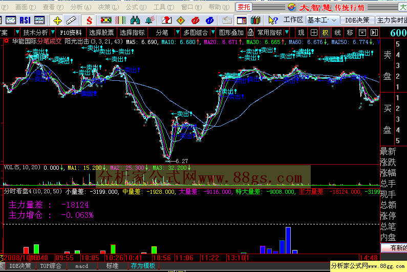Click the DDE决策 toolbar button
The height and width of the screenshot is (272, 407).
pos(357,20)
